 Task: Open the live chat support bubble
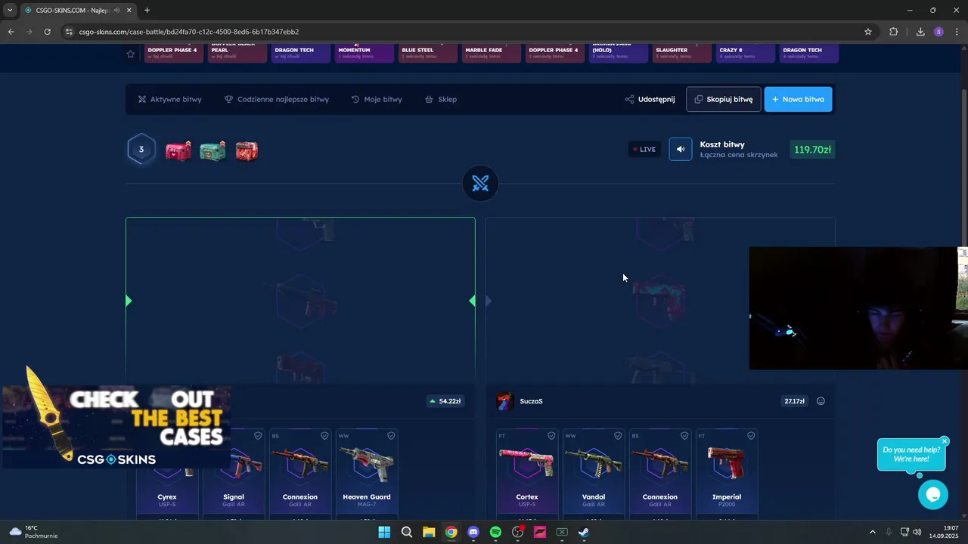click(x=933, y=494)
